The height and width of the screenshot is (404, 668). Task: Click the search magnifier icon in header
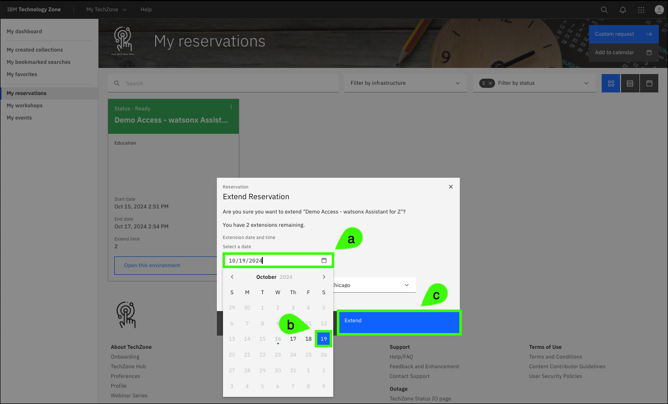(x=604, y=10)
